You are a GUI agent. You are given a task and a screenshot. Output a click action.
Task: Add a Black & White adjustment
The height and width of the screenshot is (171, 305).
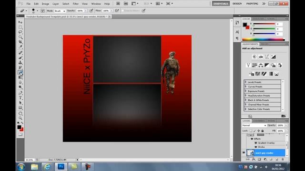coord(267,65)
